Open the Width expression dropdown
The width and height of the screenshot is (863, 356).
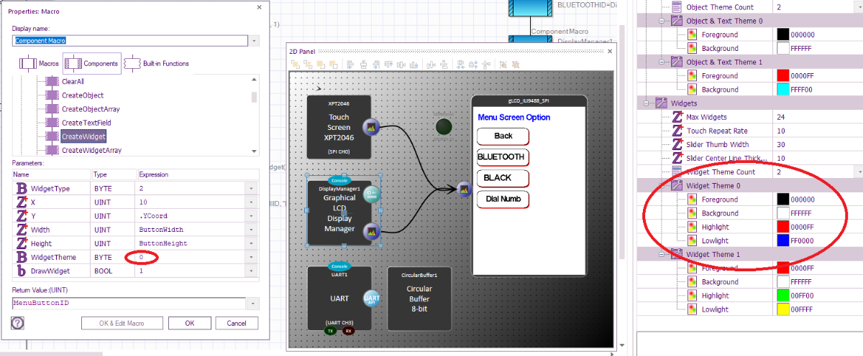click(252, 230)
